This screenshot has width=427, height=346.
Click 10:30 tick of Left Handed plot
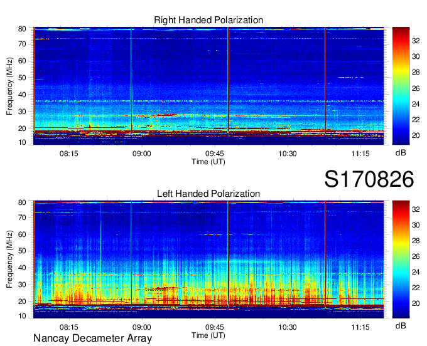tap(288, 327)
